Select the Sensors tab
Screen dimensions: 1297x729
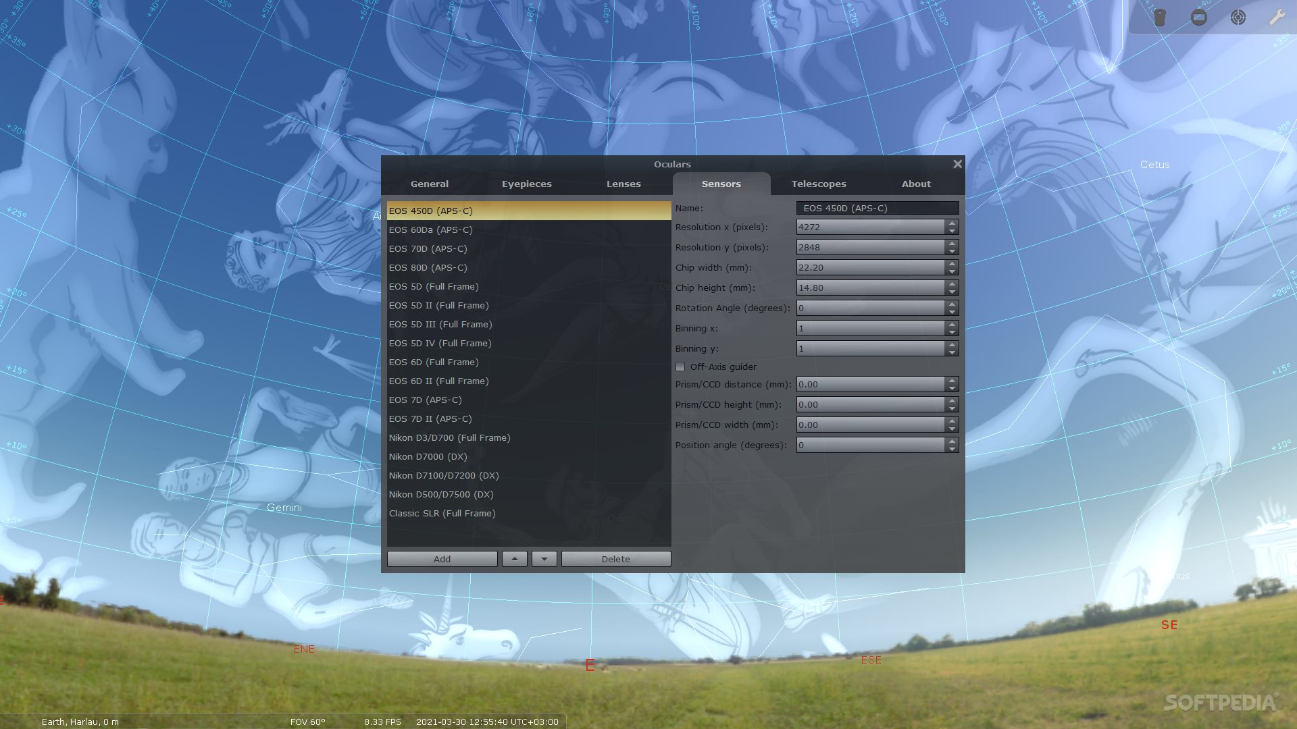coord(721,184)
